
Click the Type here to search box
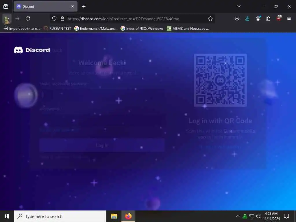[60, 216]
